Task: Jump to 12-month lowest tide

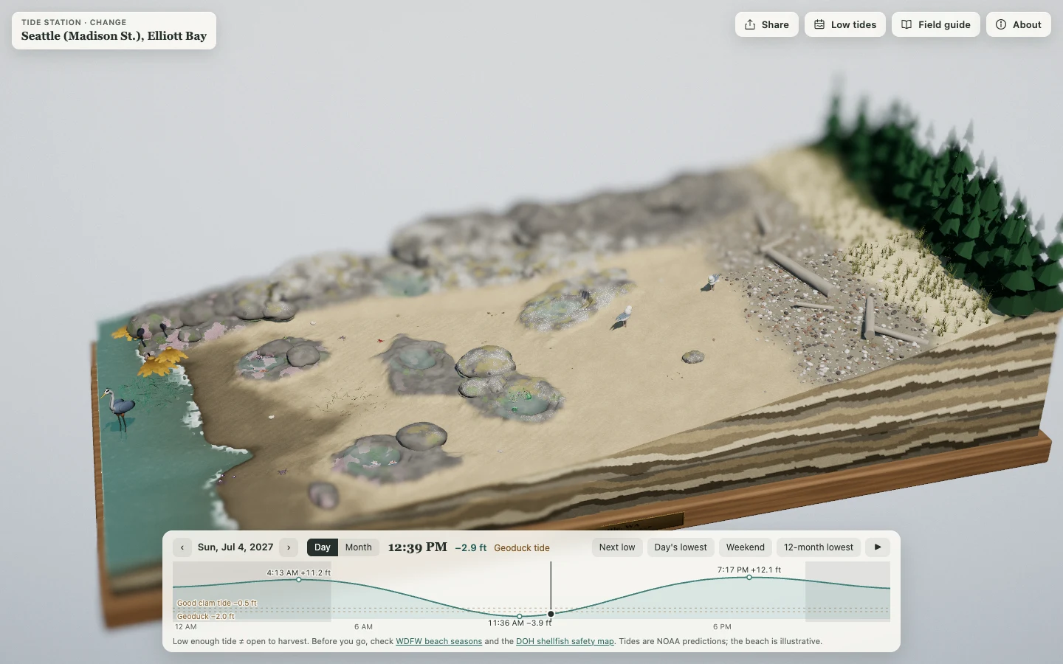Action: [819, 547]
